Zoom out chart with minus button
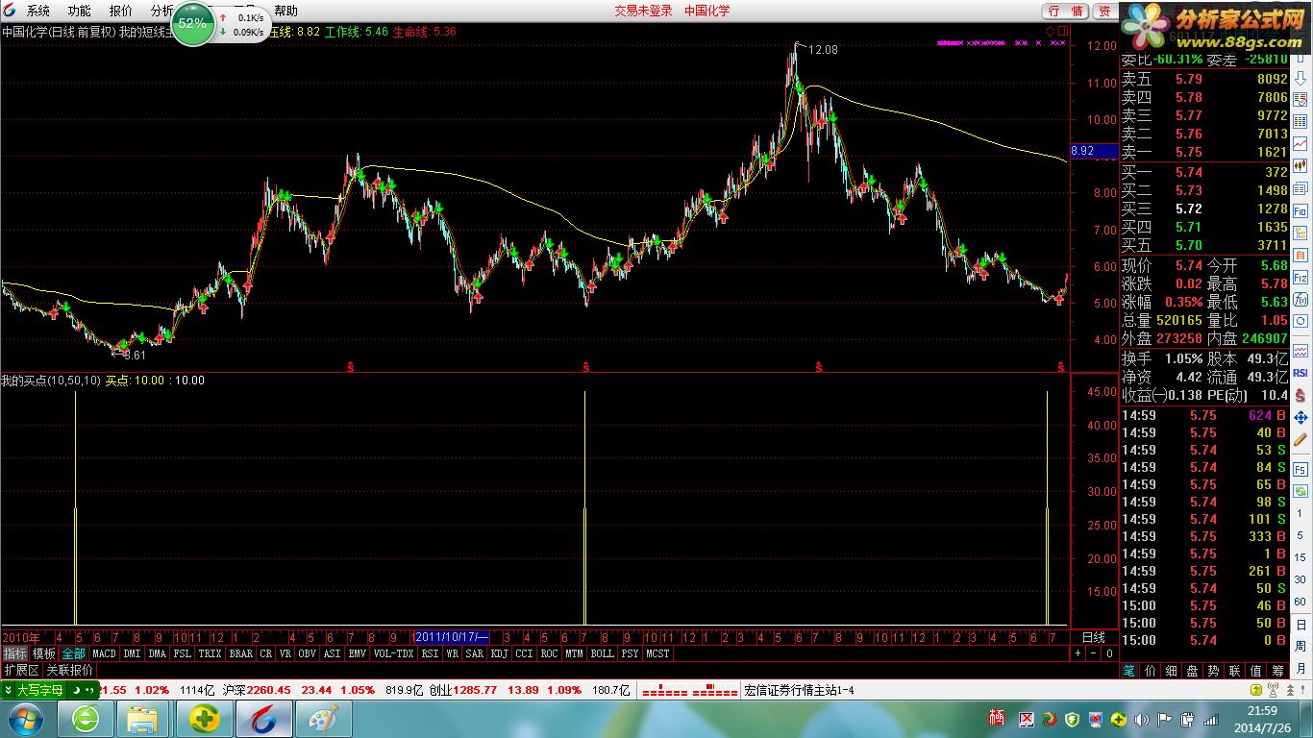 point(1093,653)
